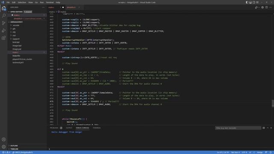Toggle the Panel layout icon
The height and width of the screenshot is (154, 274).
click(x=250, y=2)
